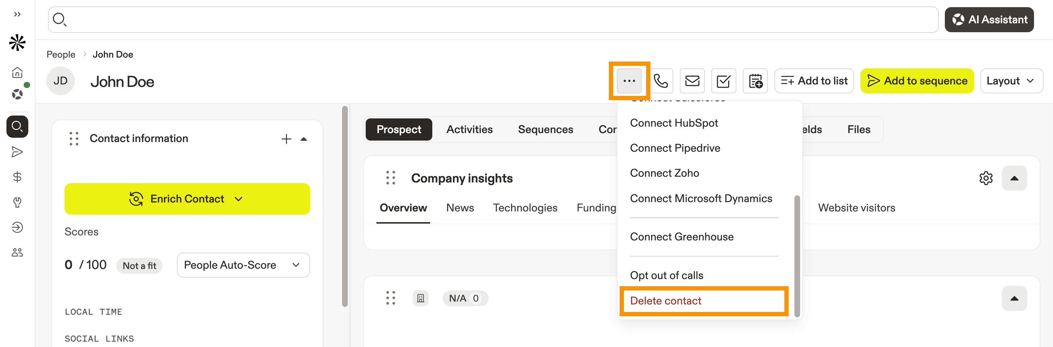Open the People Auto-Score dropdown

243,265
